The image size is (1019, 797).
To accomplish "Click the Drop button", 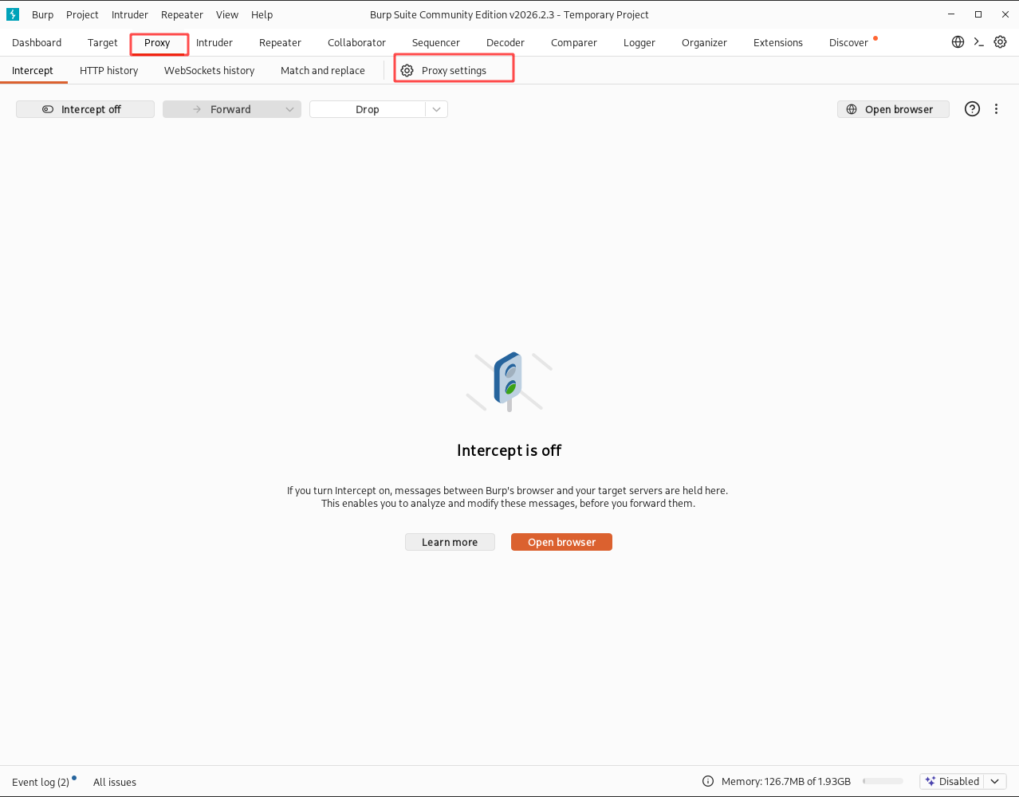I will click(x=368, y=109).
